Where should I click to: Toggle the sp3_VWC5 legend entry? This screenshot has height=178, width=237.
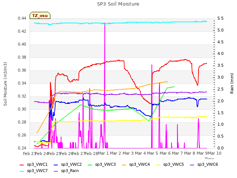(x=170, y=165)
